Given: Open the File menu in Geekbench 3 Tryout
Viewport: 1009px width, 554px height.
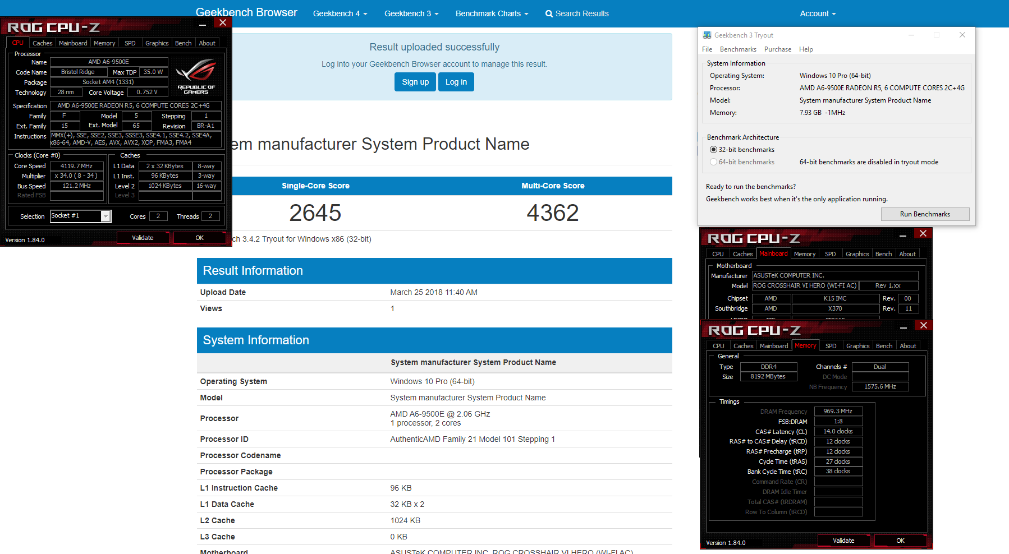Looking at the screenshot, I should pos(707,49).
